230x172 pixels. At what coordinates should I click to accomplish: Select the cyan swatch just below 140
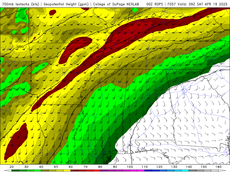tap(185, 170)
